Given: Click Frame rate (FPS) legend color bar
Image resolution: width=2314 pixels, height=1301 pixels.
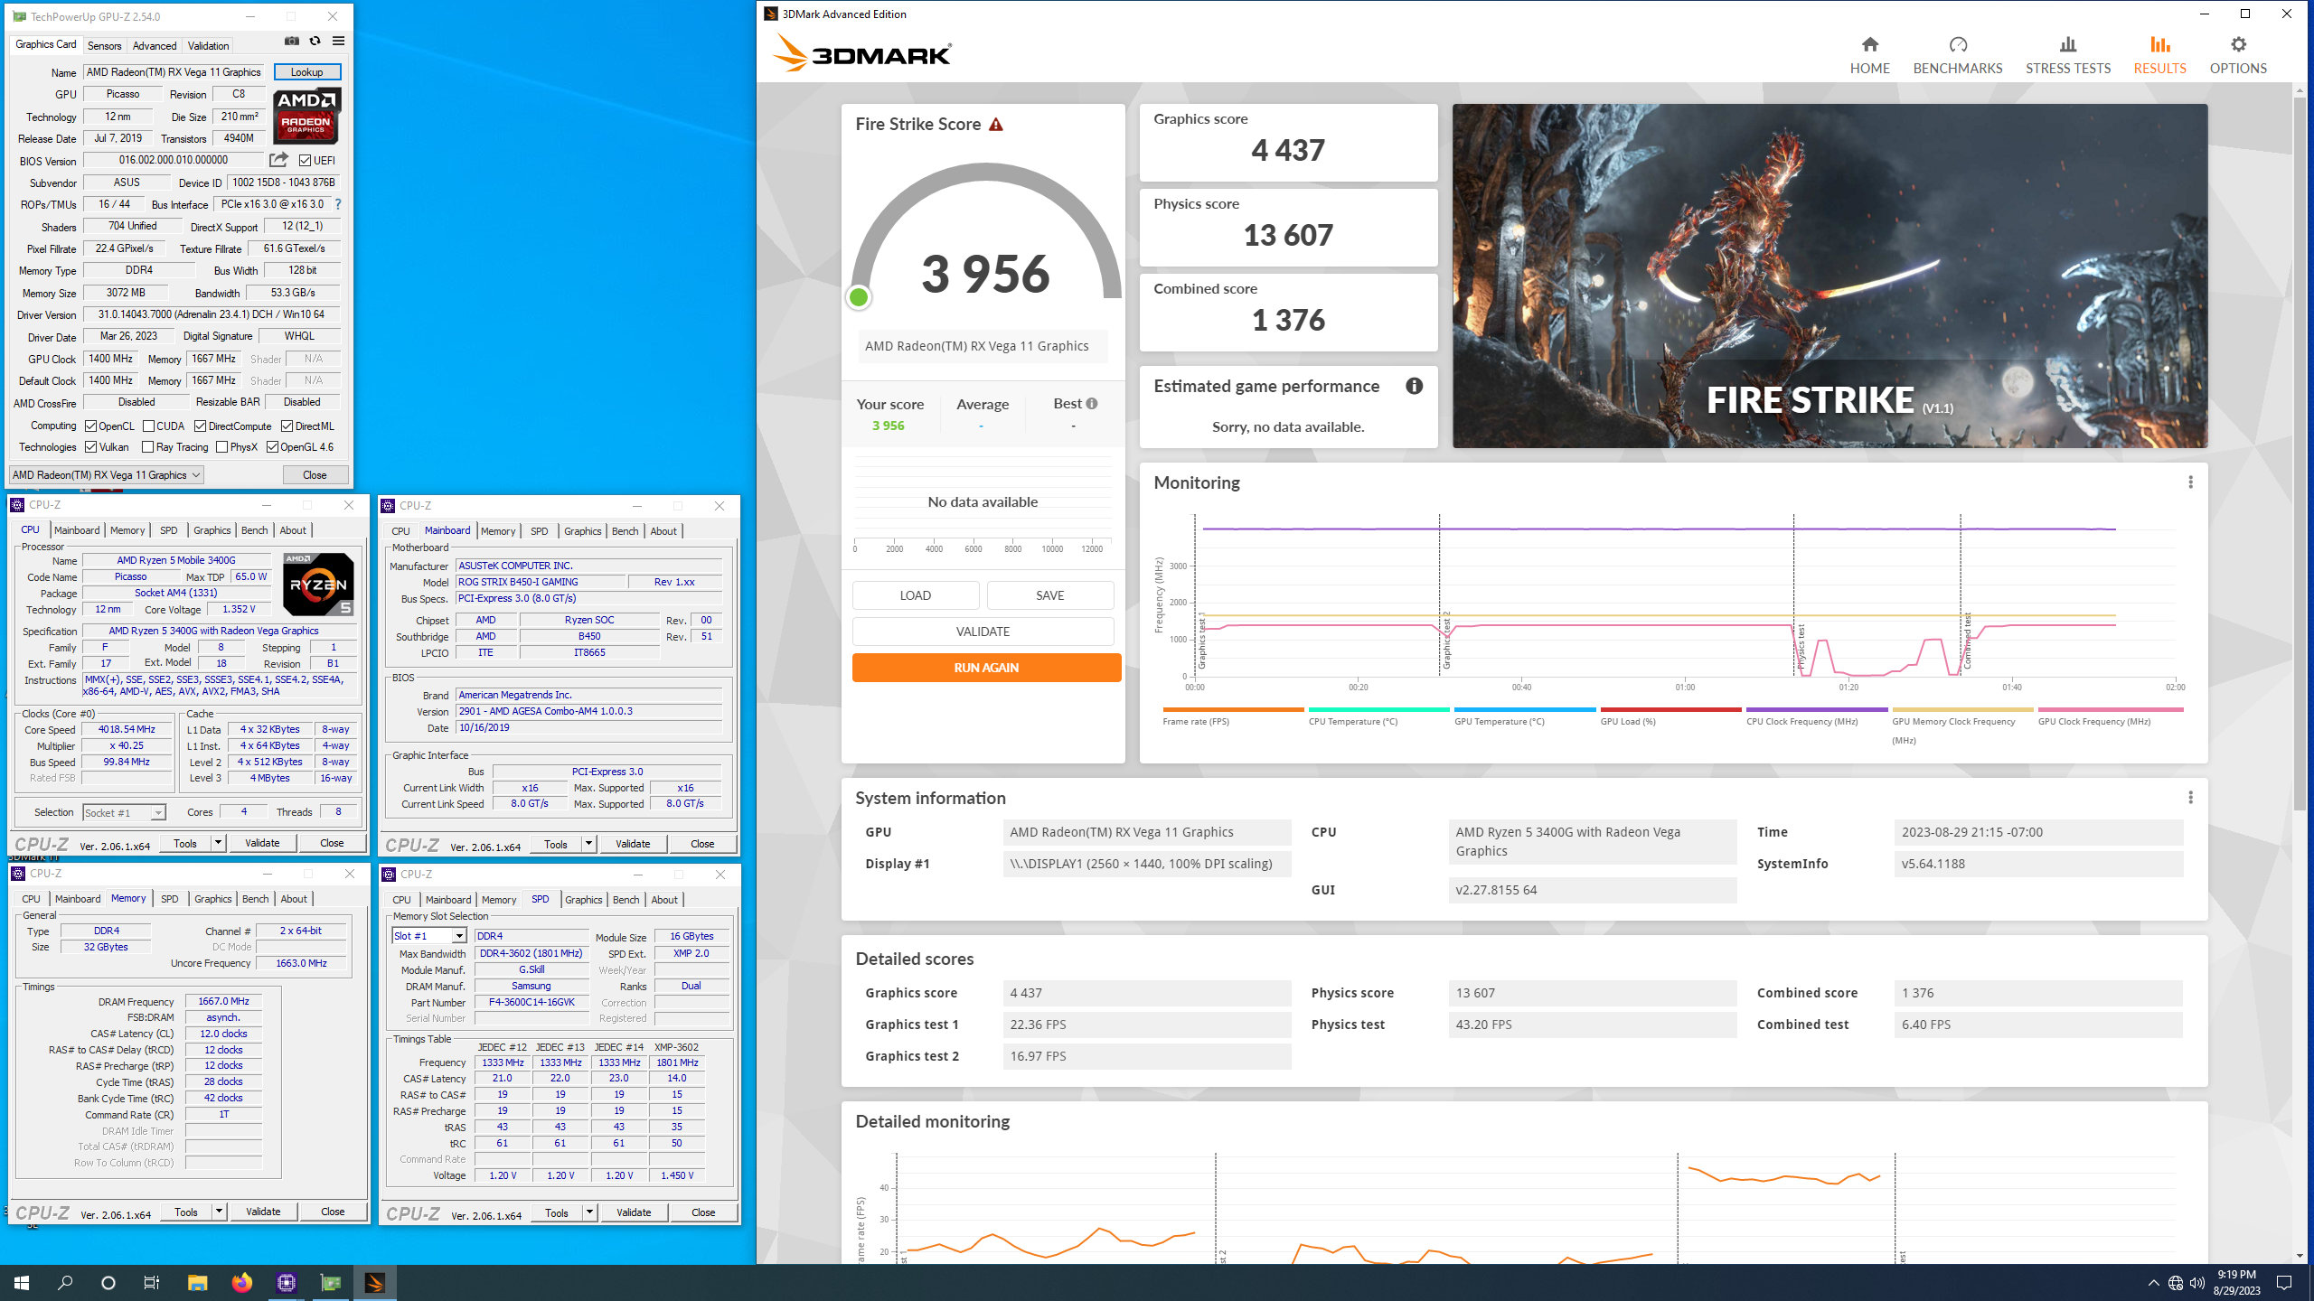Looking at the screenshot, I should point(1233,709).
